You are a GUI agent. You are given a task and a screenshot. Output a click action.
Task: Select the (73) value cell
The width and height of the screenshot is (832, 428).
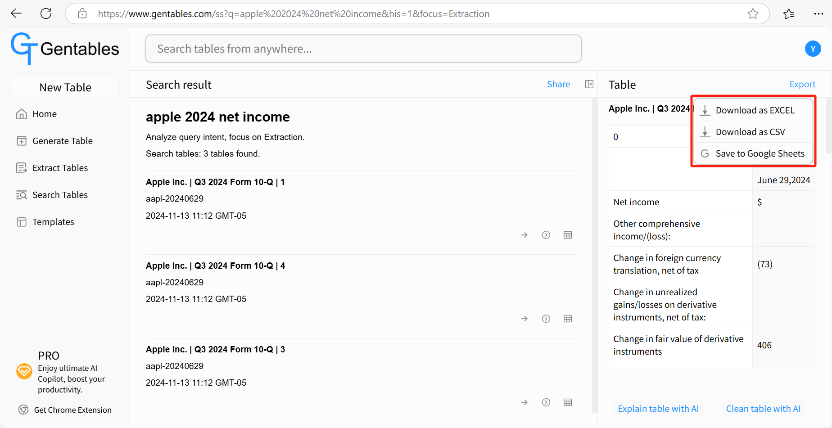click(x=783, y=264)
